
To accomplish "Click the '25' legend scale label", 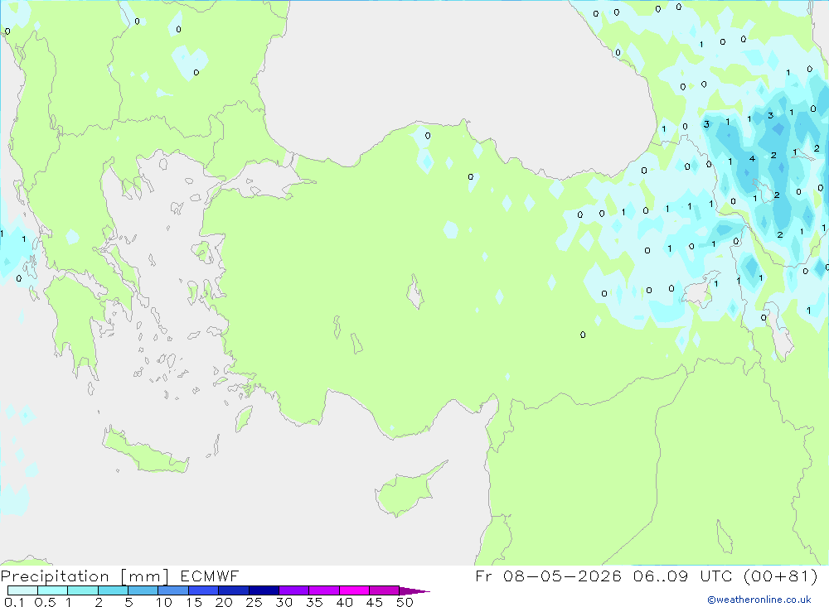I will click(254, 602).
